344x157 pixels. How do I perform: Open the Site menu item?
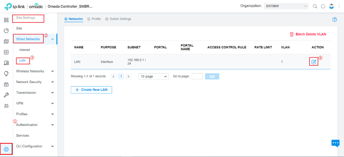pos(19,29)
